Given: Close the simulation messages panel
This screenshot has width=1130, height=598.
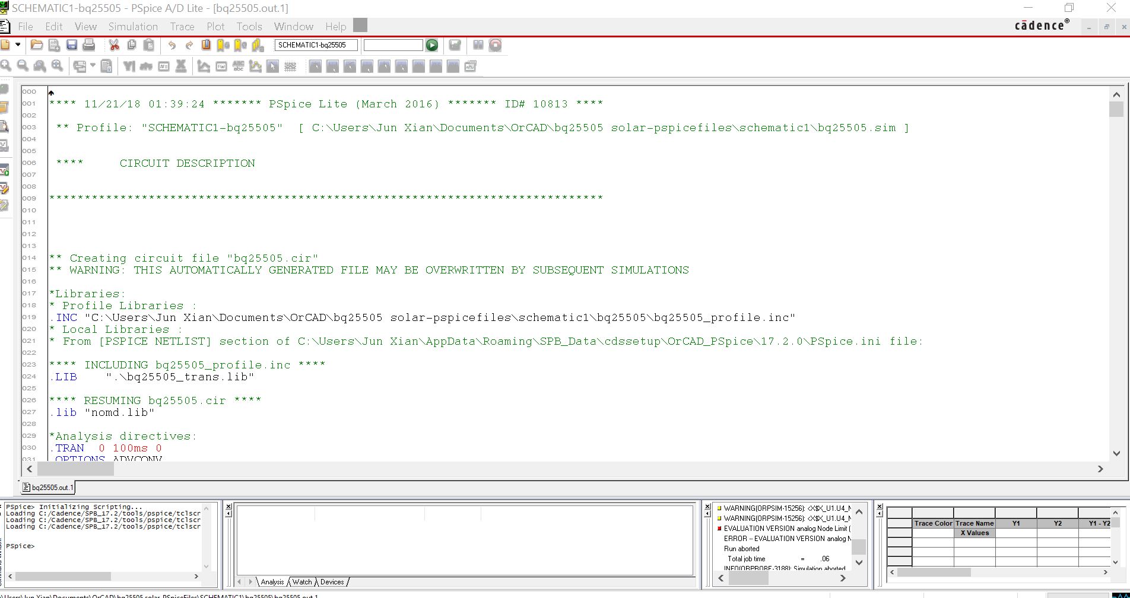Looking at the screenshot, I should click(707, 507).
